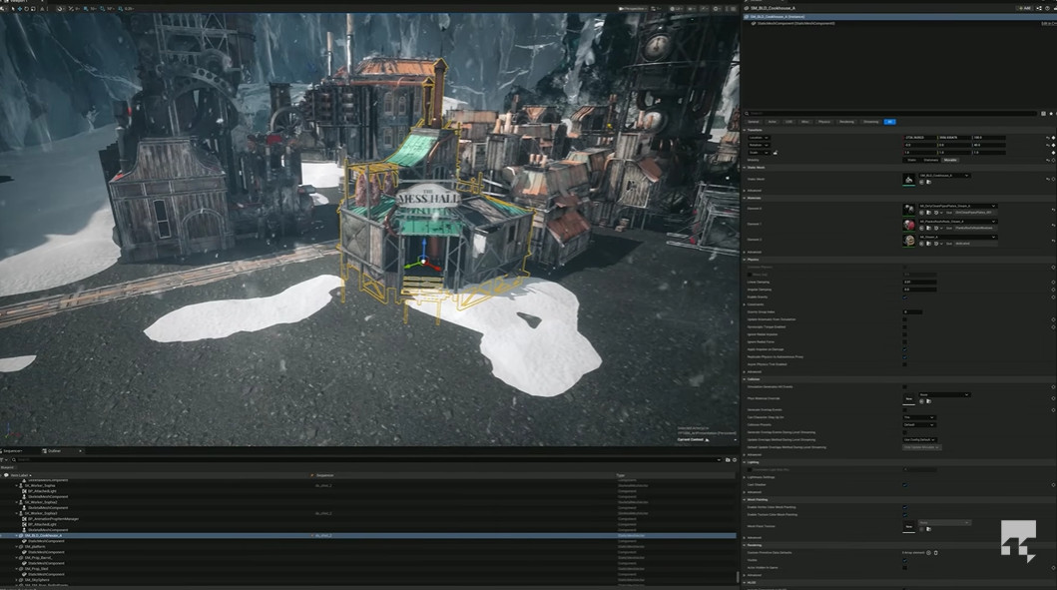Delete Custom Primitive Data Defaults array elements
The image size is (1057, 590).
click(x=936, y=552)
